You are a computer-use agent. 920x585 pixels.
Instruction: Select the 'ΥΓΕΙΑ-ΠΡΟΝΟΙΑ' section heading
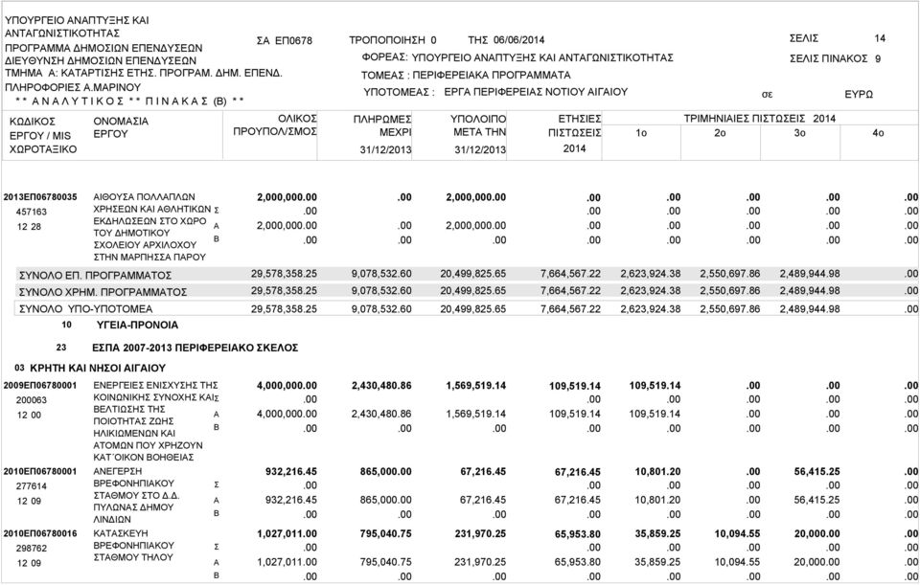coord(137,325)
